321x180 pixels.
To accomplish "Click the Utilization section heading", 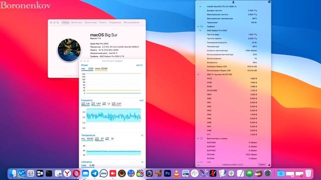I will click(87, 162).
